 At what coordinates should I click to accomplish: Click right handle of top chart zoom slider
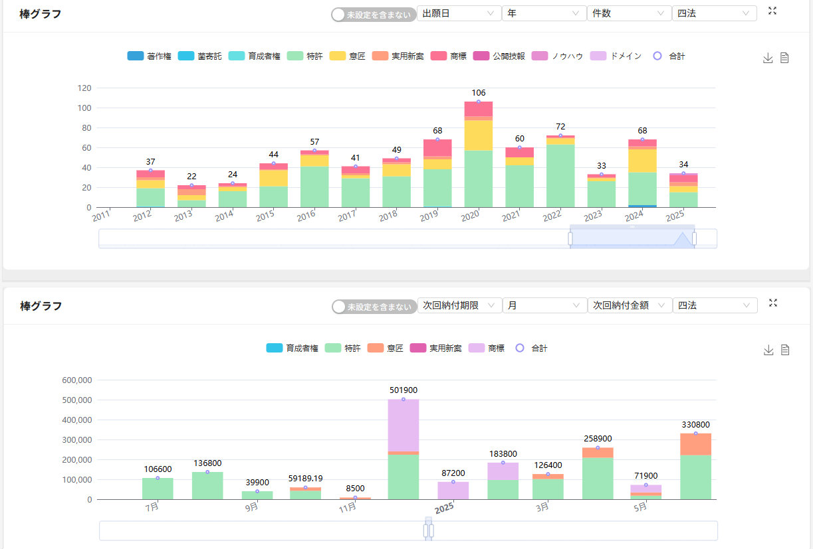(x=694, y=238)
